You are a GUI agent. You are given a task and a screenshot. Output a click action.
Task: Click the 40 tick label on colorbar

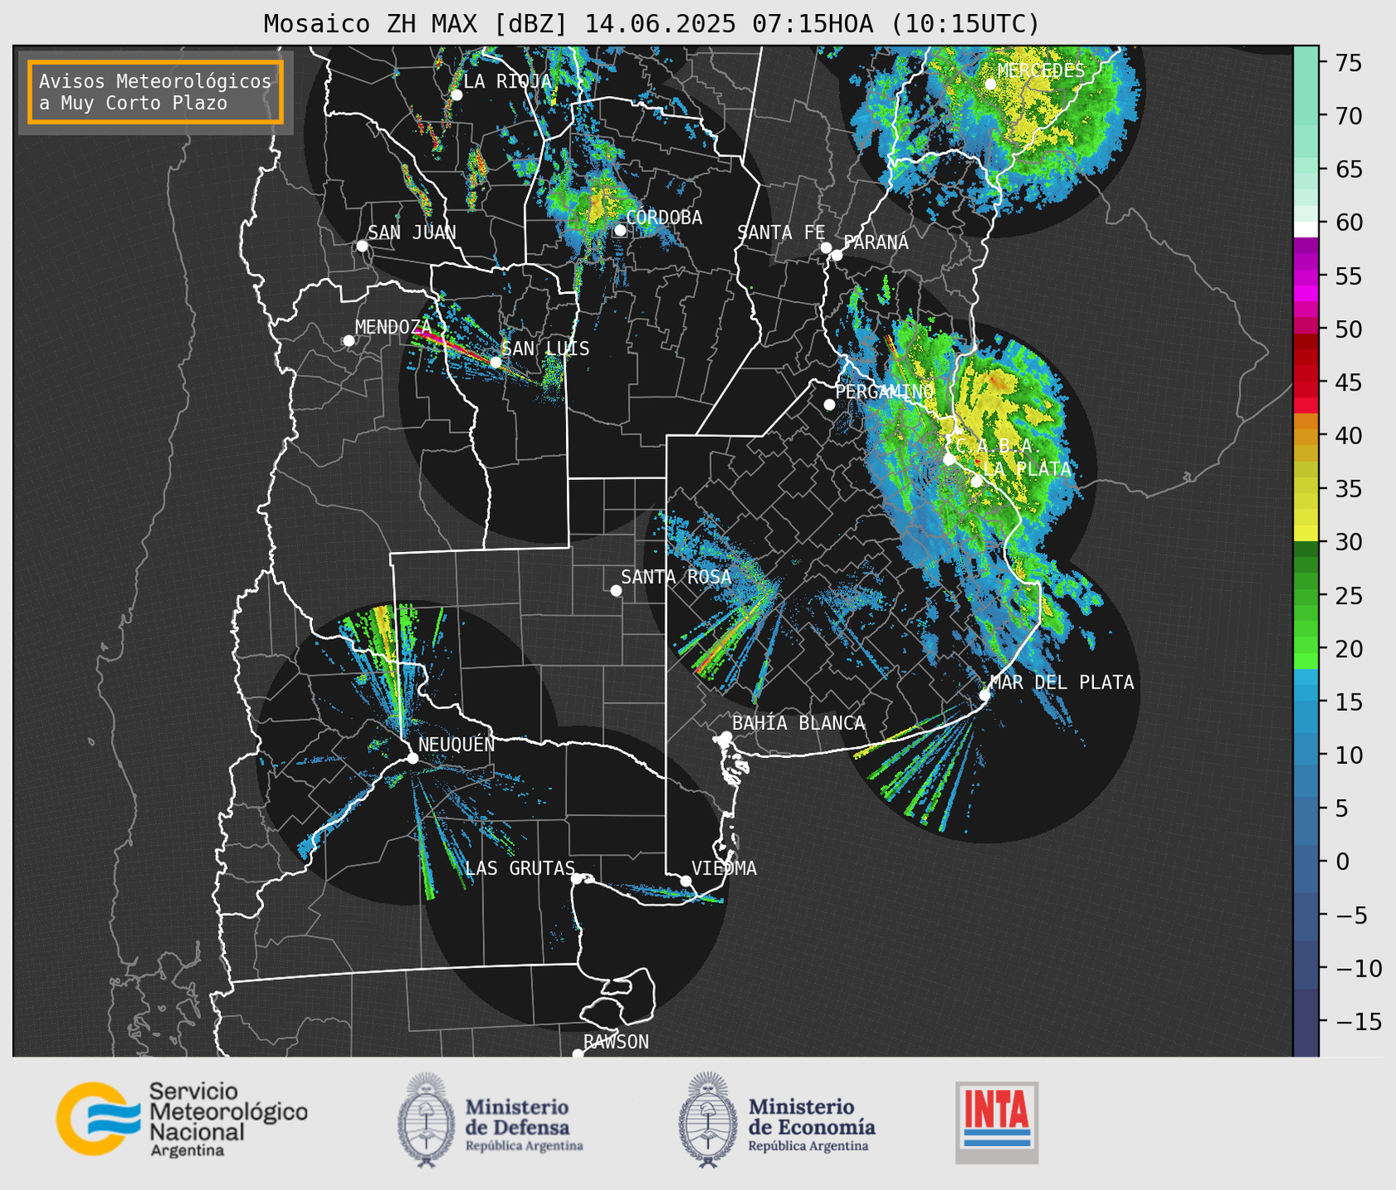point(1347,435)
